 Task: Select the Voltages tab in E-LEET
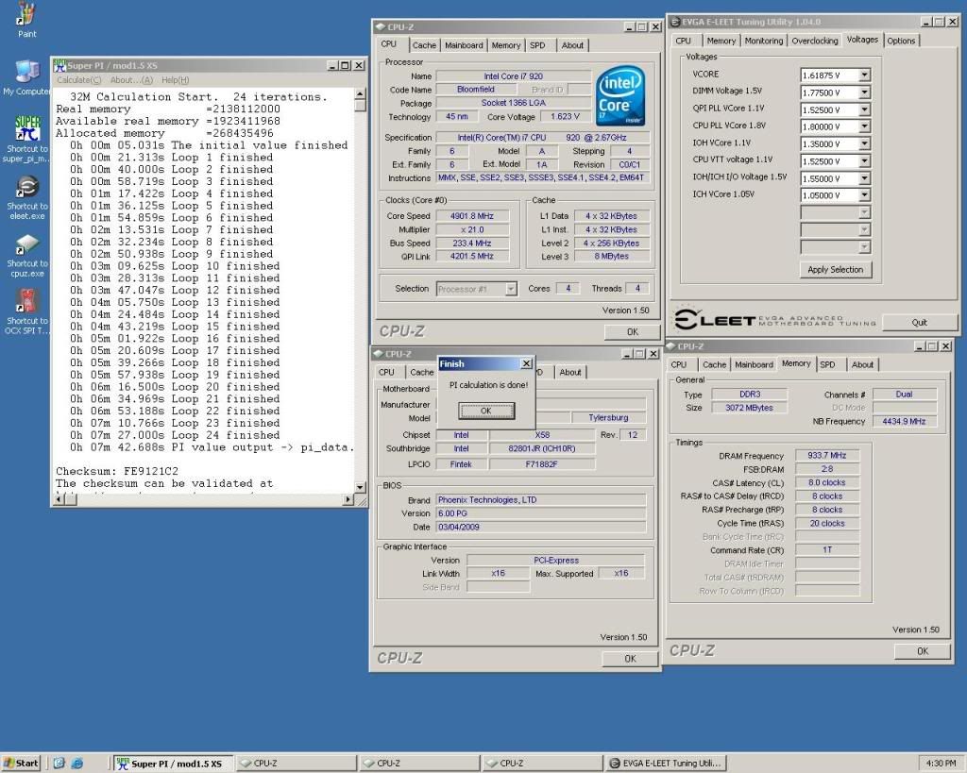(x=862, y=40)
